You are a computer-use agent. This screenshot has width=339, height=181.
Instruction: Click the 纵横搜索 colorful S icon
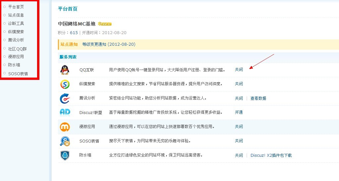pos(65,84)
